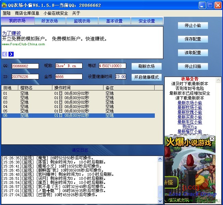The image size is (223, 205).
Task: Click log scrollbar down arrow
Action: coord(160,201)
